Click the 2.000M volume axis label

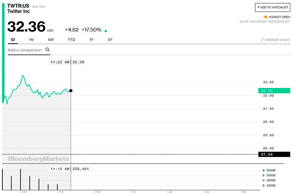tap(269, 186)
